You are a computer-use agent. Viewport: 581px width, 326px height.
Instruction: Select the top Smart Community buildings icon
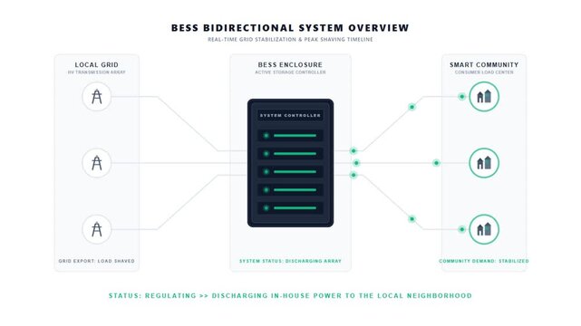pos(484,97)
